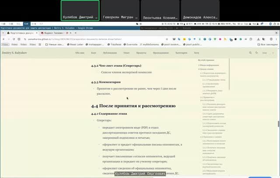Expand the Chrome tab search chevron
This screenshot has width=280, height=178.
tap(3, 33)
